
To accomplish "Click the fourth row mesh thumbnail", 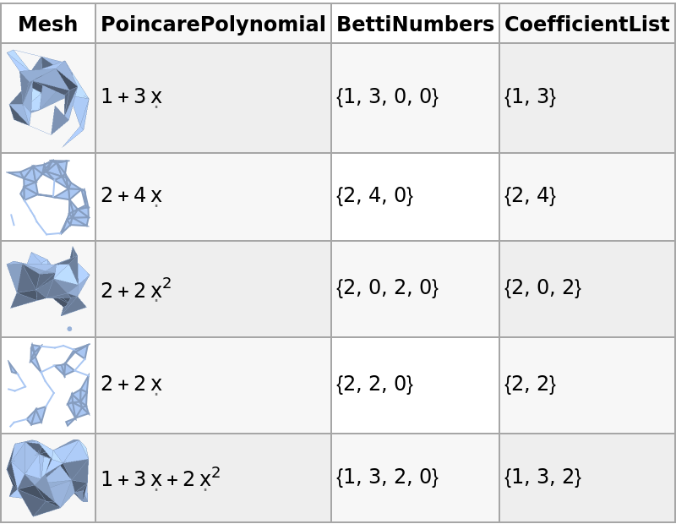I will 48,385.
